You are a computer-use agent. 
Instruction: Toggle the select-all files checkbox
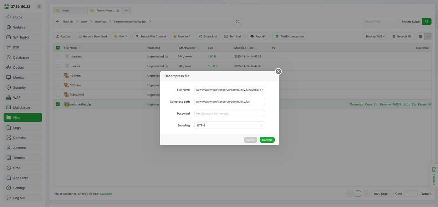click(58, 48)
